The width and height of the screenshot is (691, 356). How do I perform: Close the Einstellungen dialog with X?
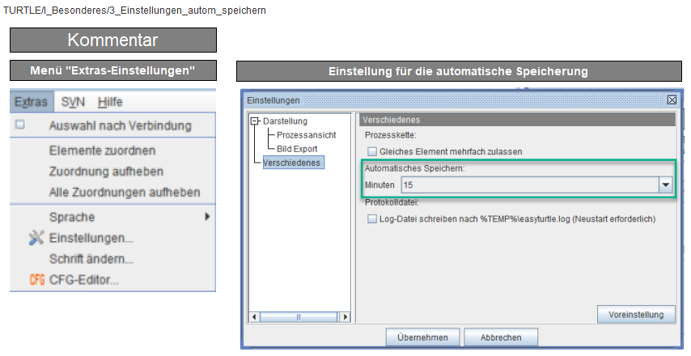tap(672, 100)
